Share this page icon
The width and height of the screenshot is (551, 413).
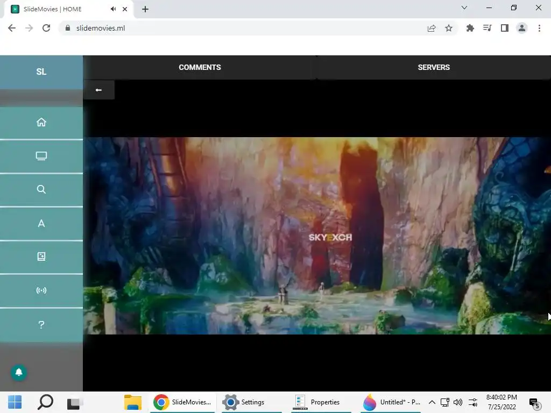432,28
